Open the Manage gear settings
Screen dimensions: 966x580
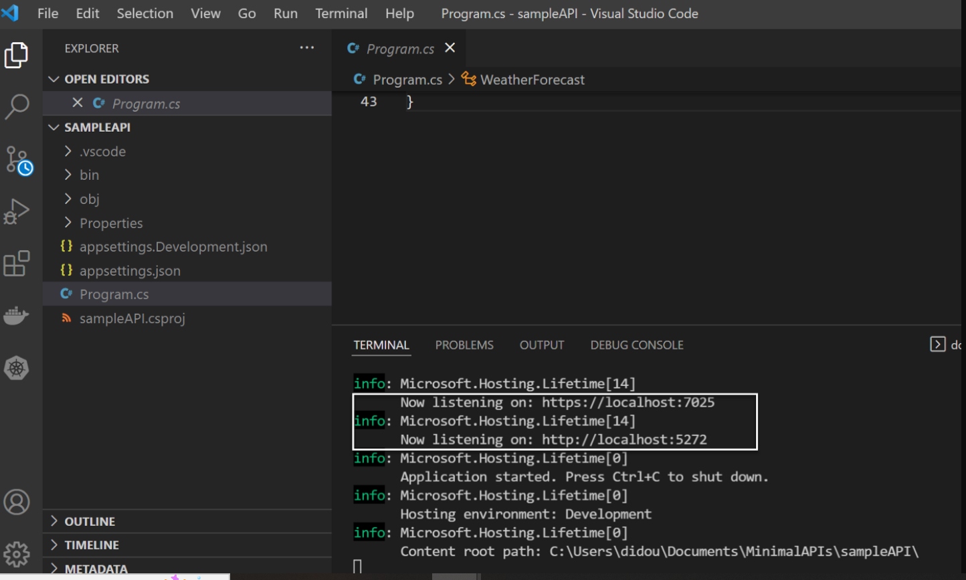(17, 553)
